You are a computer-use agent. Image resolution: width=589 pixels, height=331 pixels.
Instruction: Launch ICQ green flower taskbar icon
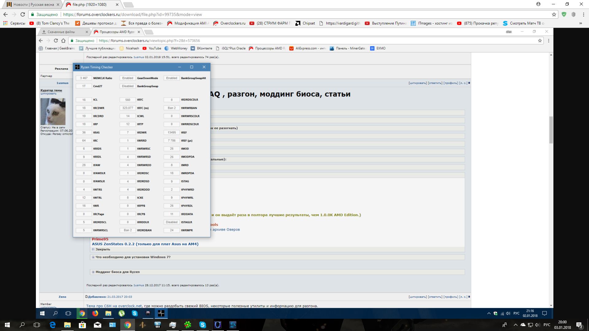(x=188, y=325)
